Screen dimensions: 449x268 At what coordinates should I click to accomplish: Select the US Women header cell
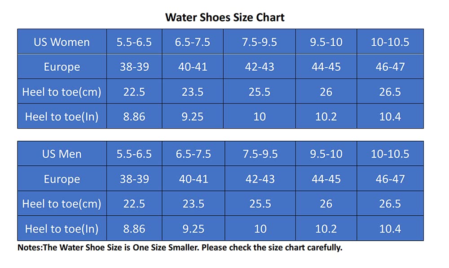[x=62, y=42]
